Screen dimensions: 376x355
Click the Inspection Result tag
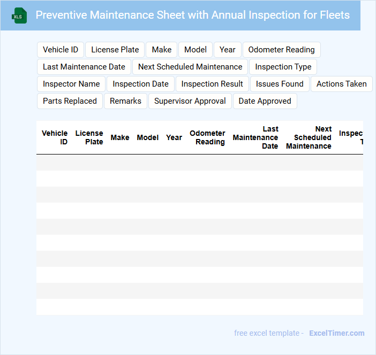(x=212, y=84)
